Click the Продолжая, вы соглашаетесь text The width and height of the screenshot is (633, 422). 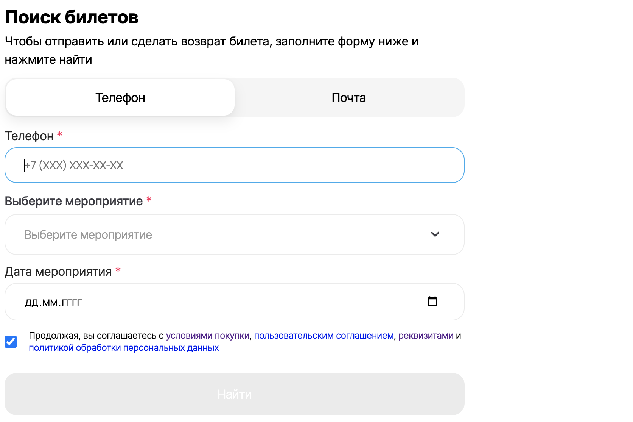click(x=96, y=336)
